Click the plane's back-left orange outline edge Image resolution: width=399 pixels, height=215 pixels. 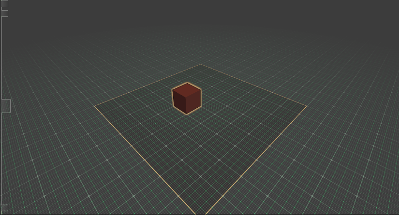pos(148,85)
